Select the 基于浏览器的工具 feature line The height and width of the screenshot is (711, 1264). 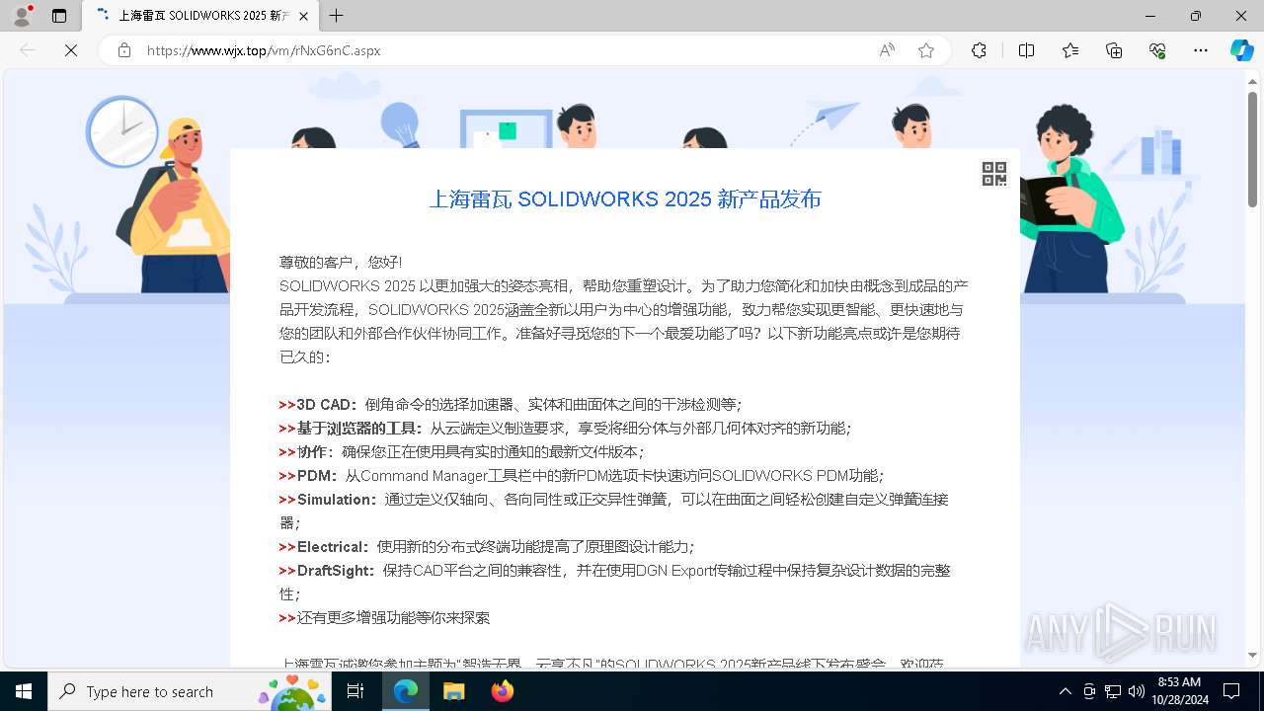[565, 428]
